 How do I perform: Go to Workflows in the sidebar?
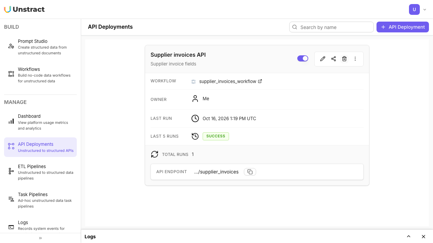click(41, 75)
